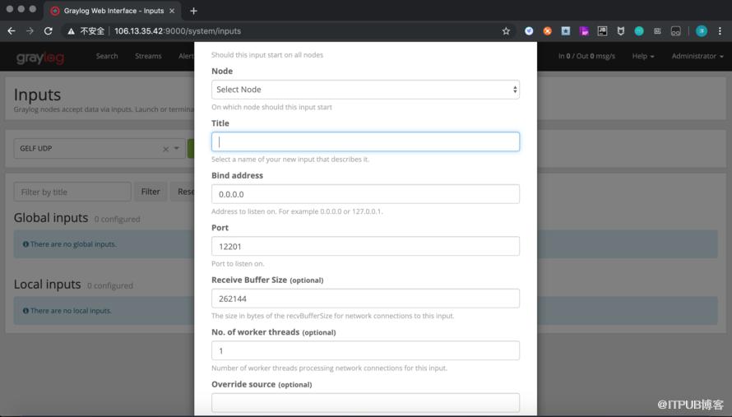Click the 'Inputs' page heading
732x417 pixels.
point(37,95)
